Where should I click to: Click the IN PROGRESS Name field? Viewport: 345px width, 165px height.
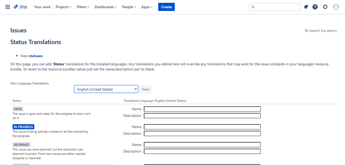click(202, 127)
